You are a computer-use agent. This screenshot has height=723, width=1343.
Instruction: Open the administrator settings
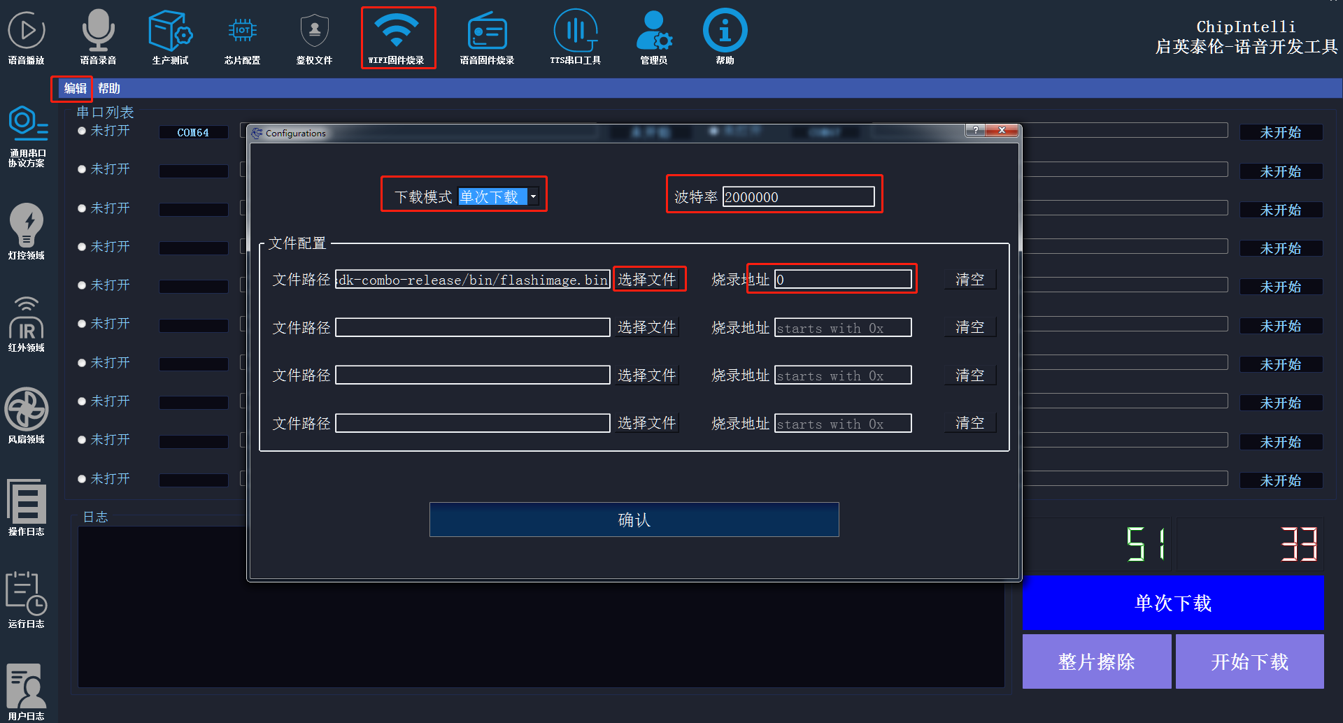coord(654,38)
